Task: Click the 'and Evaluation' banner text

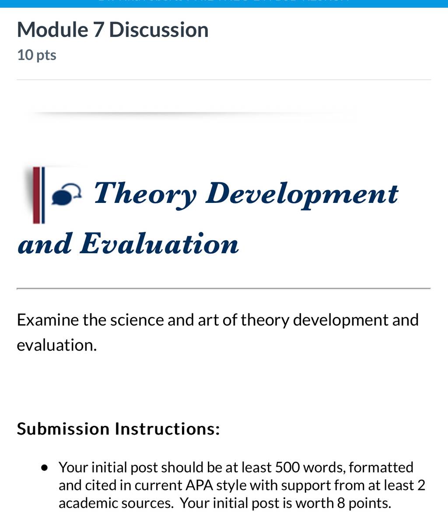Action: (128, 244)
